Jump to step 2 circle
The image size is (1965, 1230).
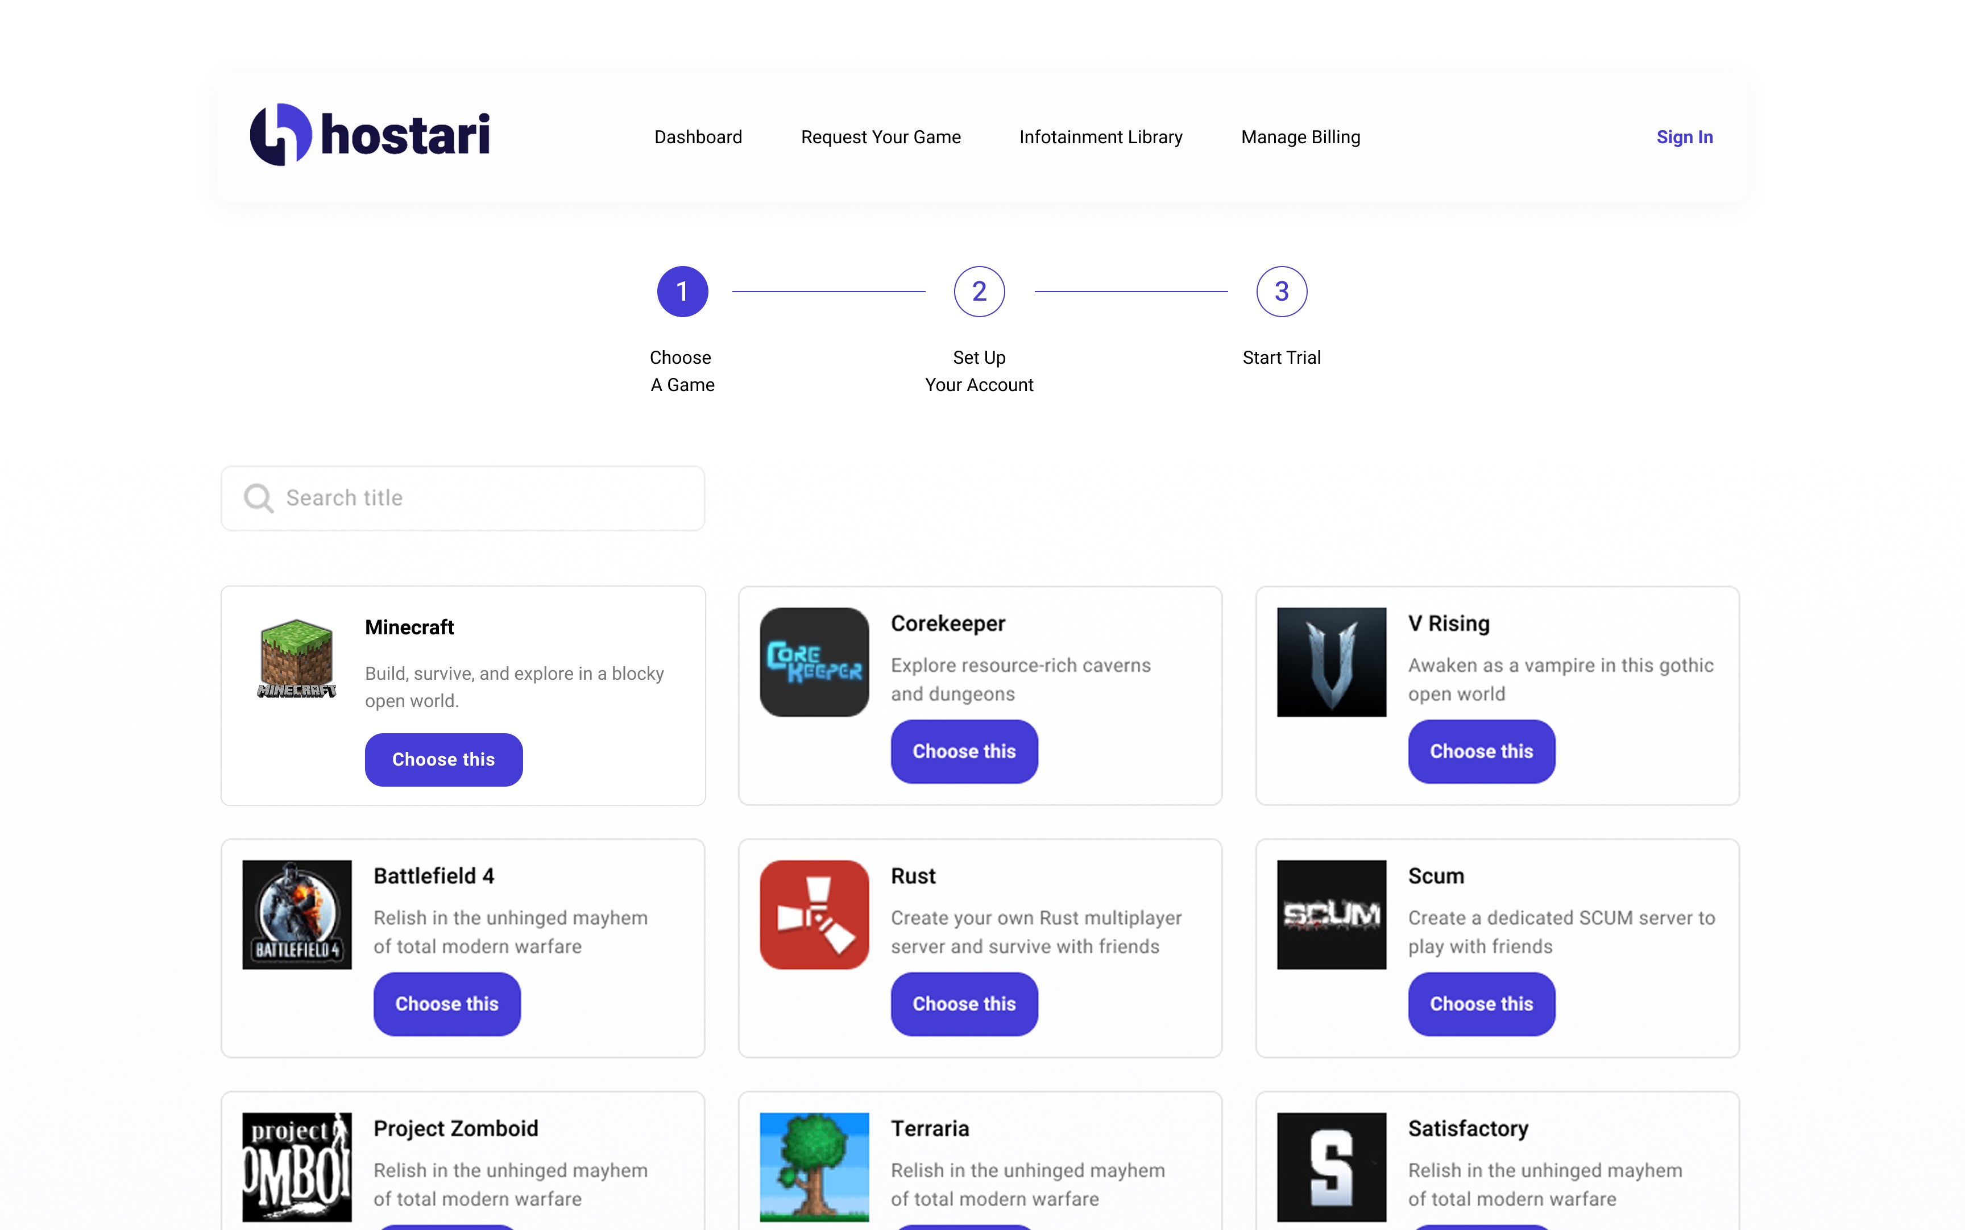[x=980, y=291]
